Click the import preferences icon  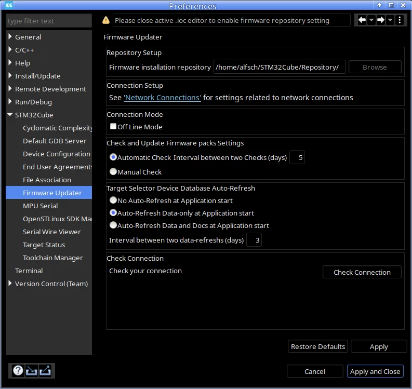[x=32, y=371]
